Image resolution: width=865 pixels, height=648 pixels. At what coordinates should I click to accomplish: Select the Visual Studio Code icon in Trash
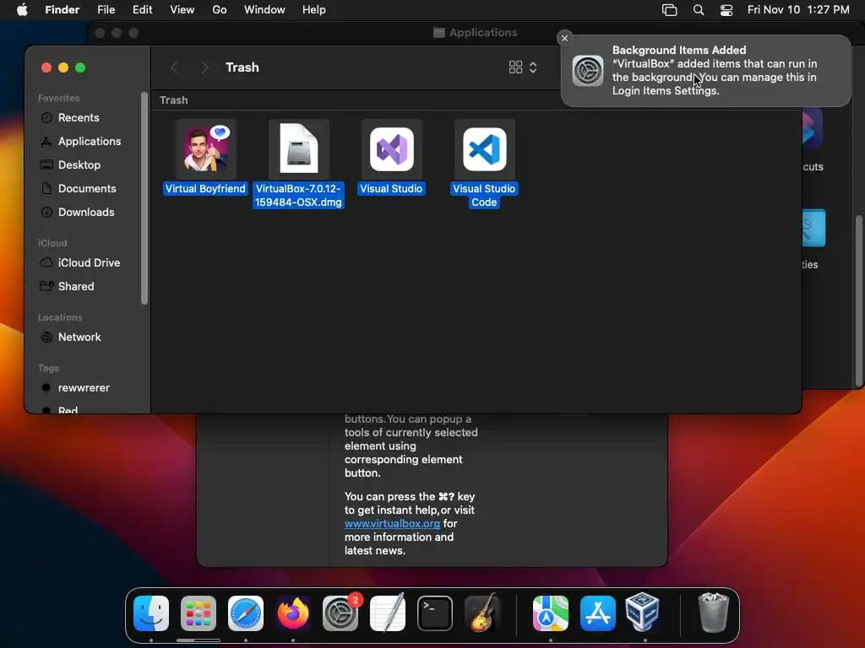pyautogui.click(x=484, y=148)
